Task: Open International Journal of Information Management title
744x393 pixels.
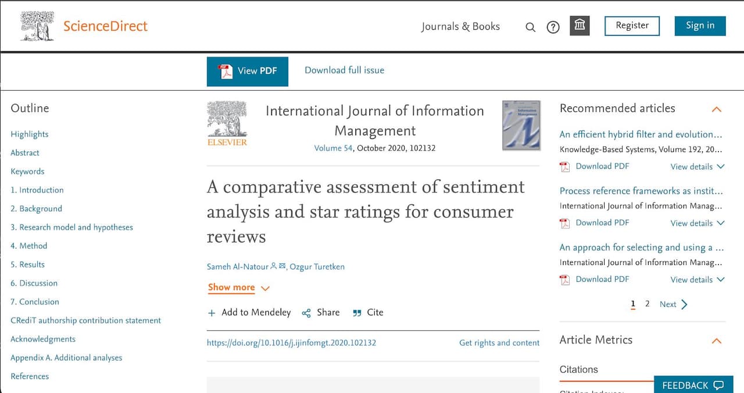Action: pyautogui.click(x=375, y=121)
